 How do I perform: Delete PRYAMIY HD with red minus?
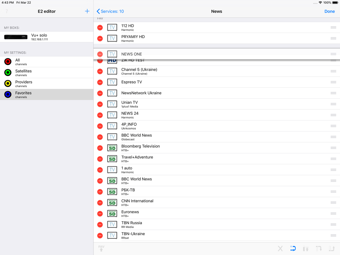point(100,39)
